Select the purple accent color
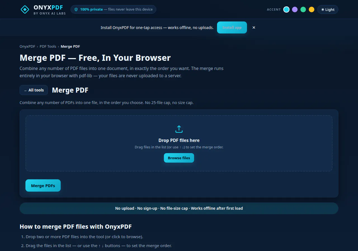The width and height of the screenshot is (358, 251). pyautogui.click(x=295, y=9)
